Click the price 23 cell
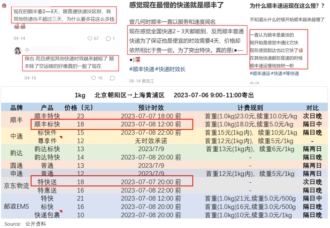The height and width of the screenshot is (228, 330). pos(80,116)
